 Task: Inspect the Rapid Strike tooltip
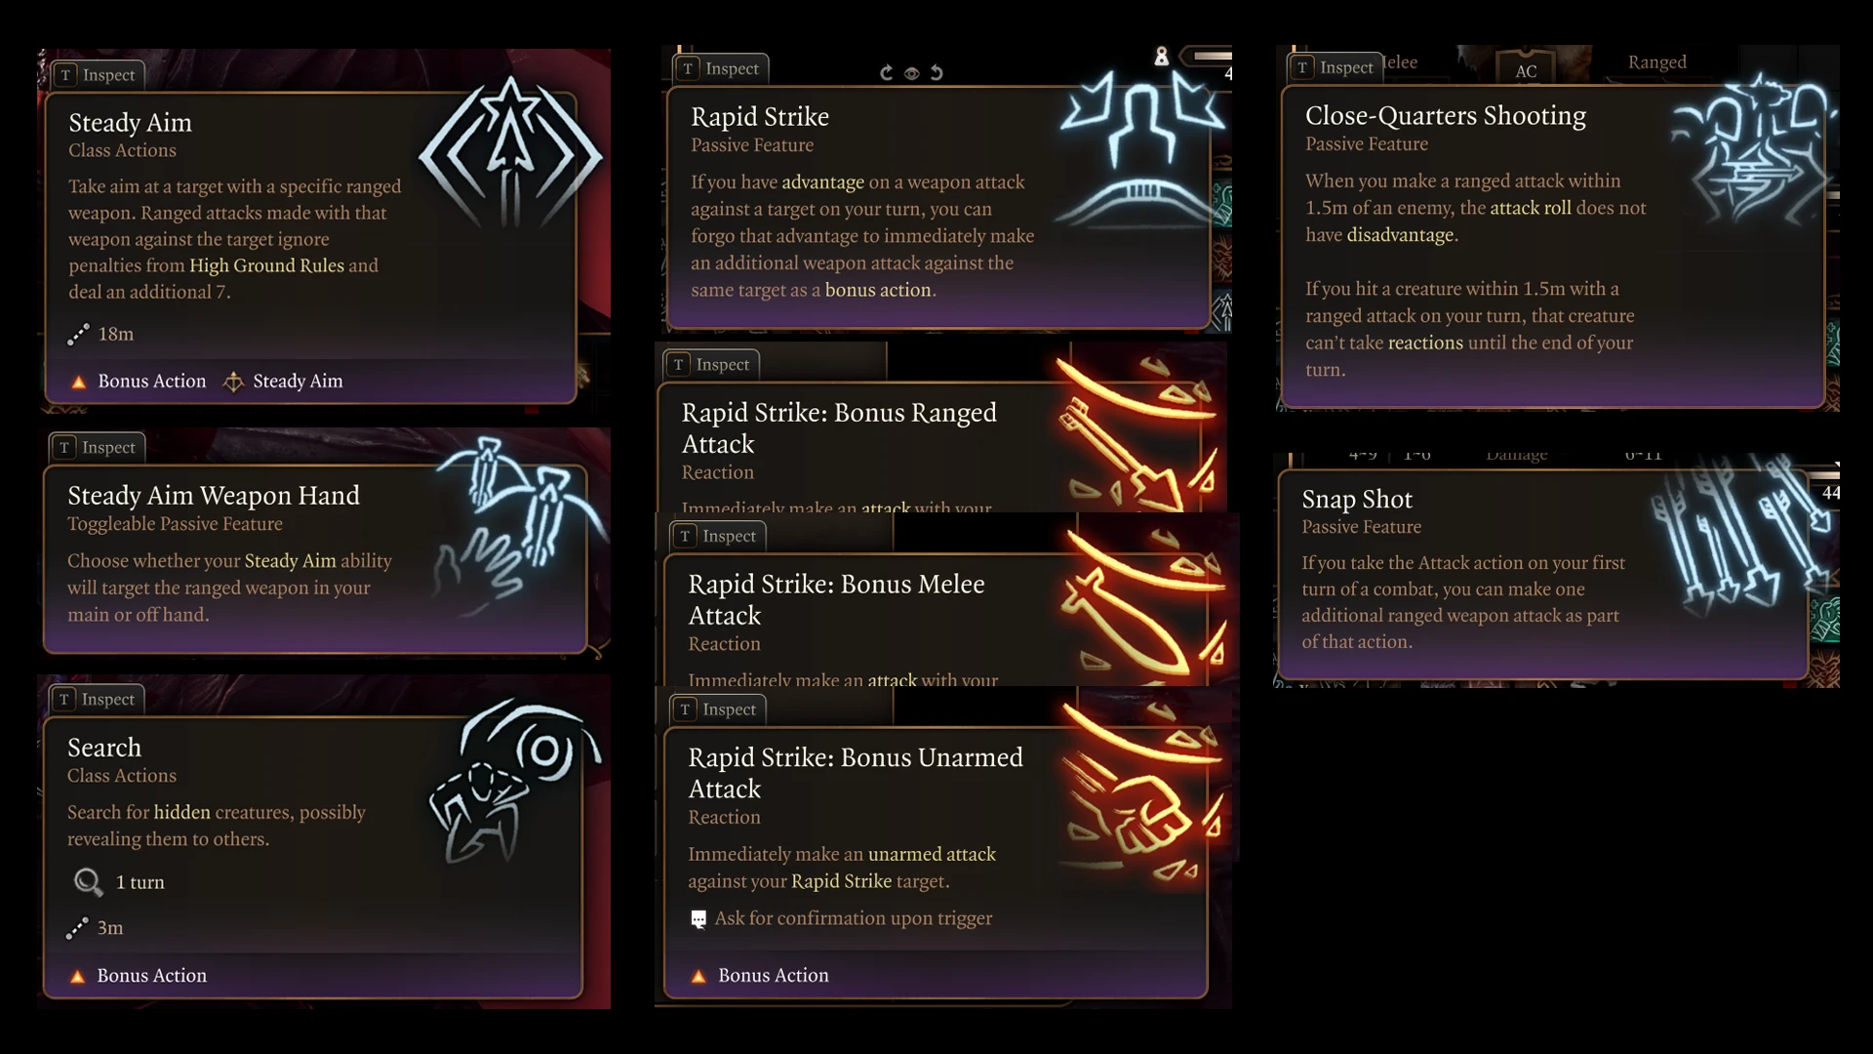721,68
